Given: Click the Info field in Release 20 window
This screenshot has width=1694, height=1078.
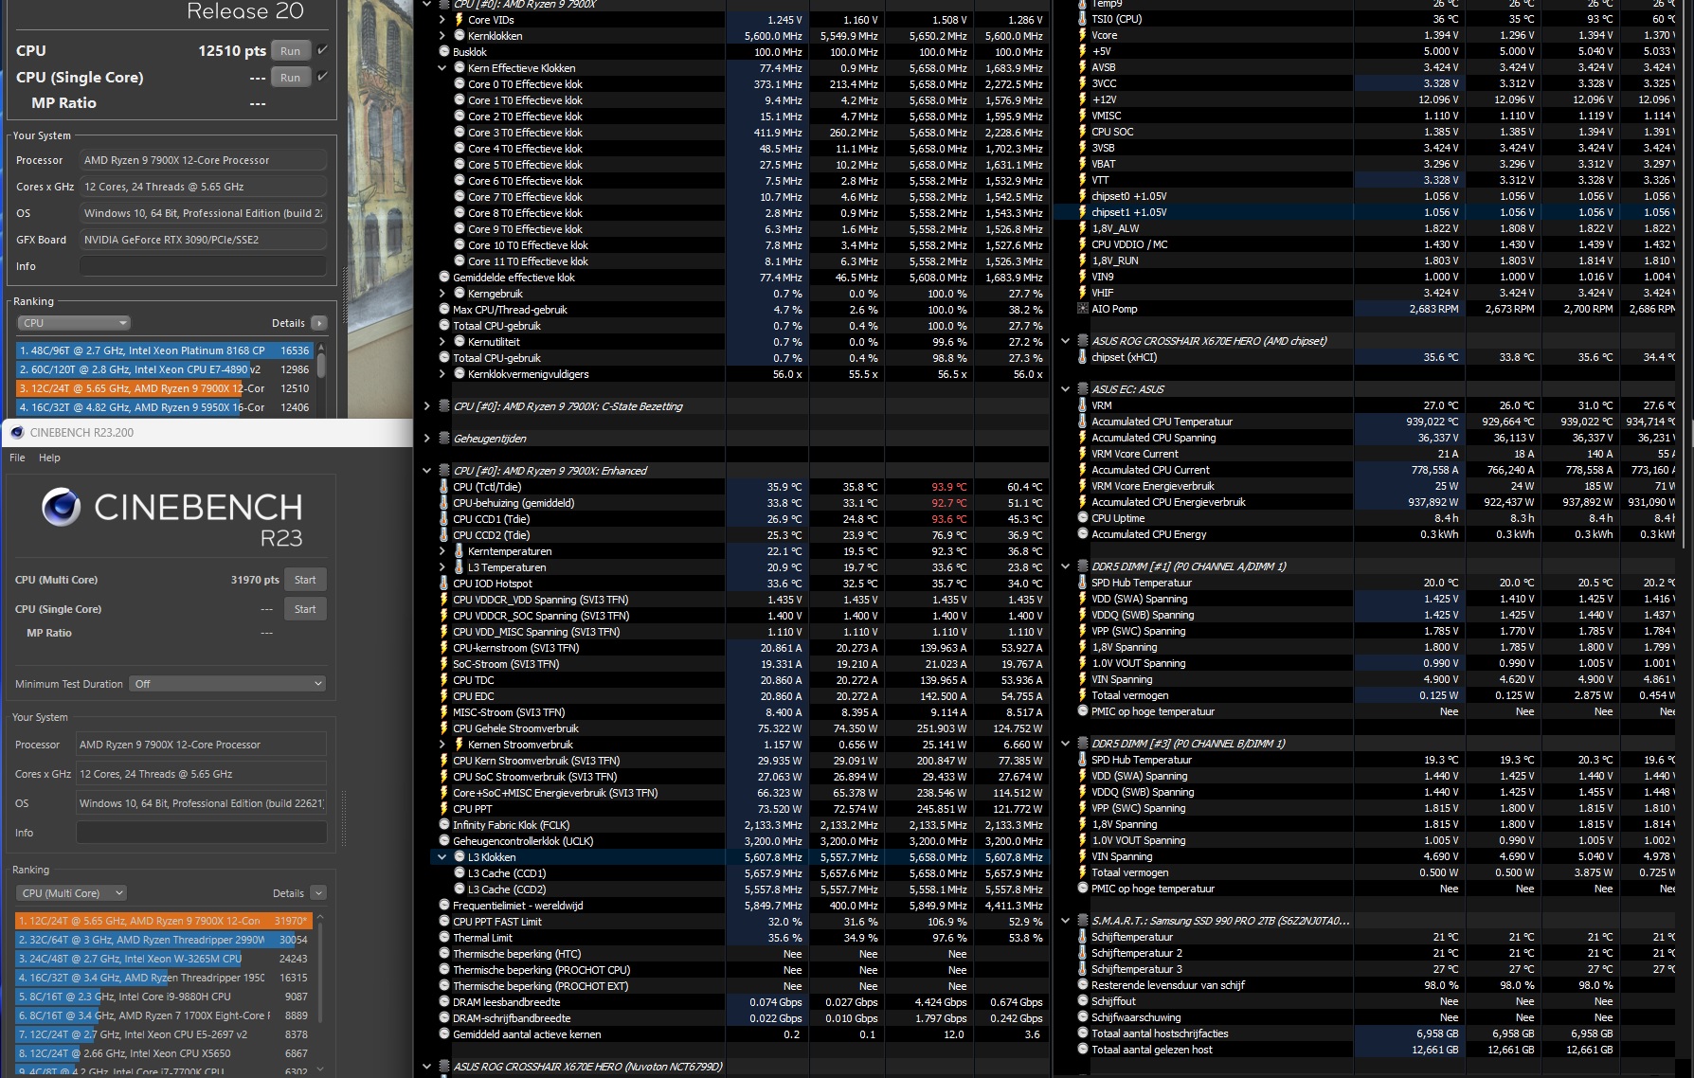Looking at the screenshot, I should click(204, 266).
